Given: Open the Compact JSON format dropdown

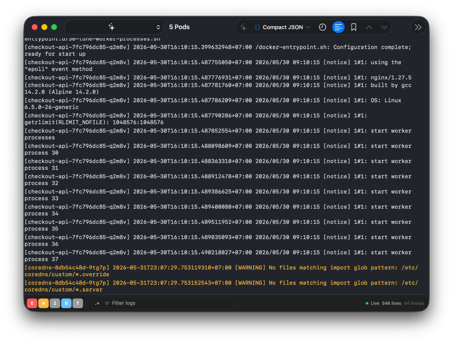Looking at the screenshot, I should click(283, 27).
